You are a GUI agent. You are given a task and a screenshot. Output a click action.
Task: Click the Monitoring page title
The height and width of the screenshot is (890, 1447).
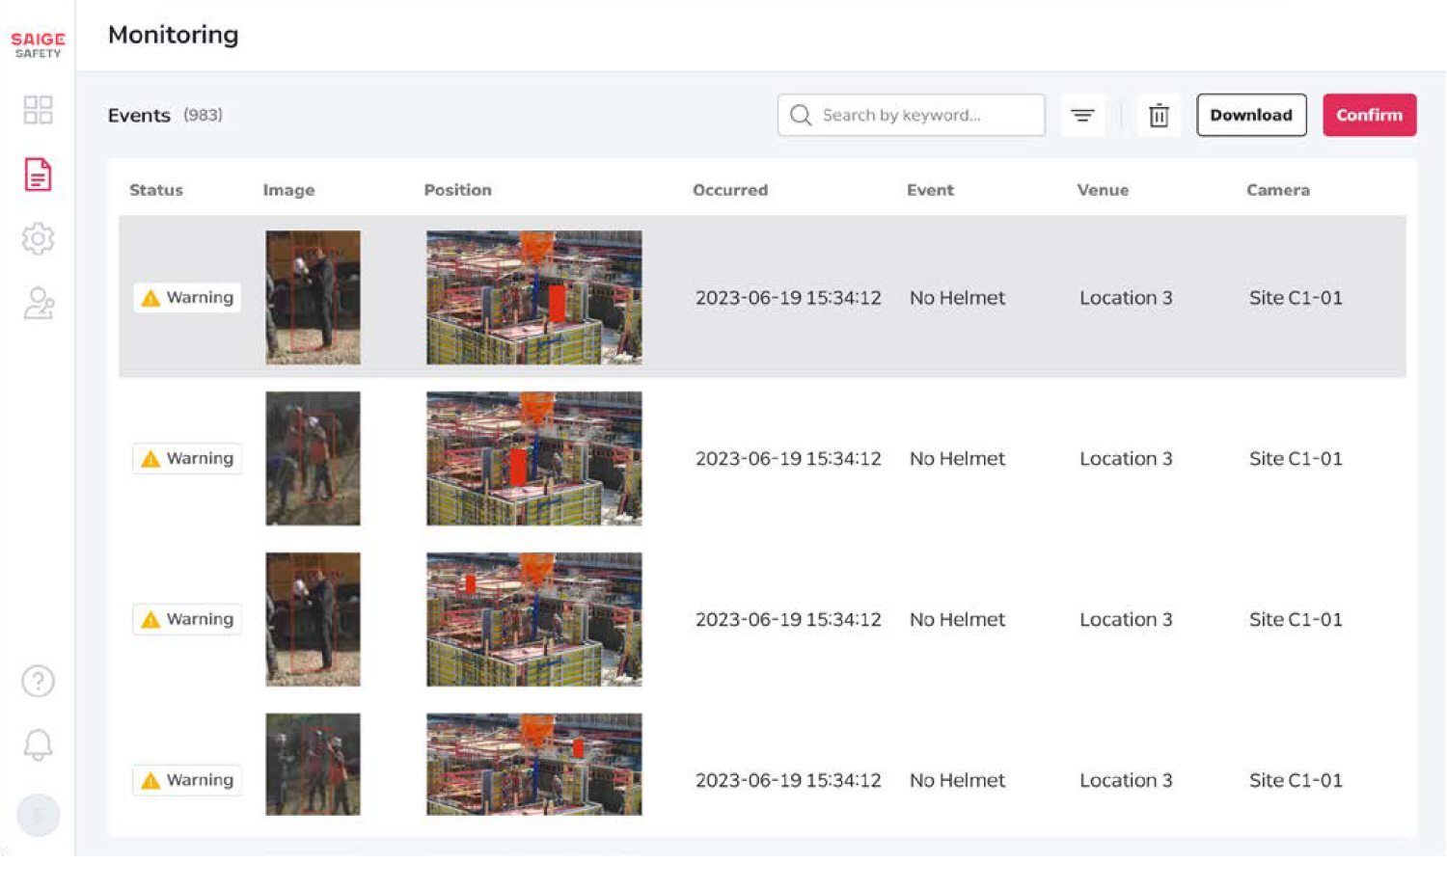coord(173,35)
